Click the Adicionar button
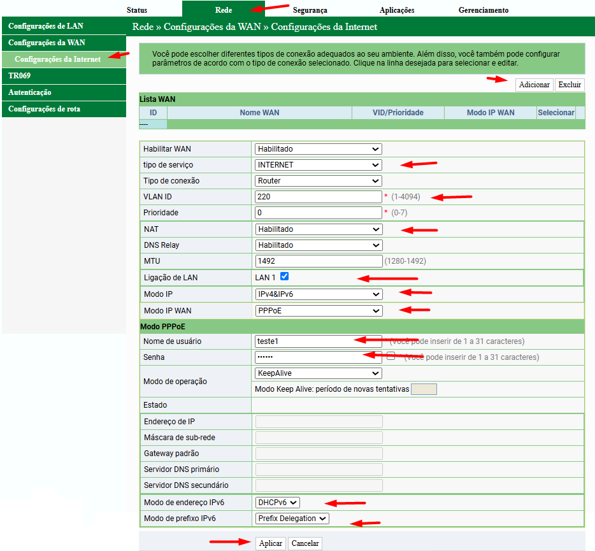595x551 pixels. pos(534,85)
